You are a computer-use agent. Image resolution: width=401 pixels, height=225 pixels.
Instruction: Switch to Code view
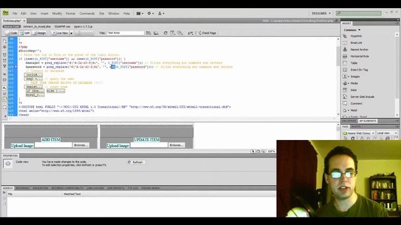point(11,33)
